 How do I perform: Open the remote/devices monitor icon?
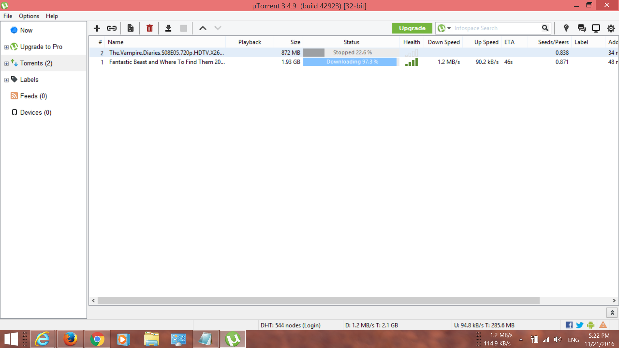[x=596, y=28]
